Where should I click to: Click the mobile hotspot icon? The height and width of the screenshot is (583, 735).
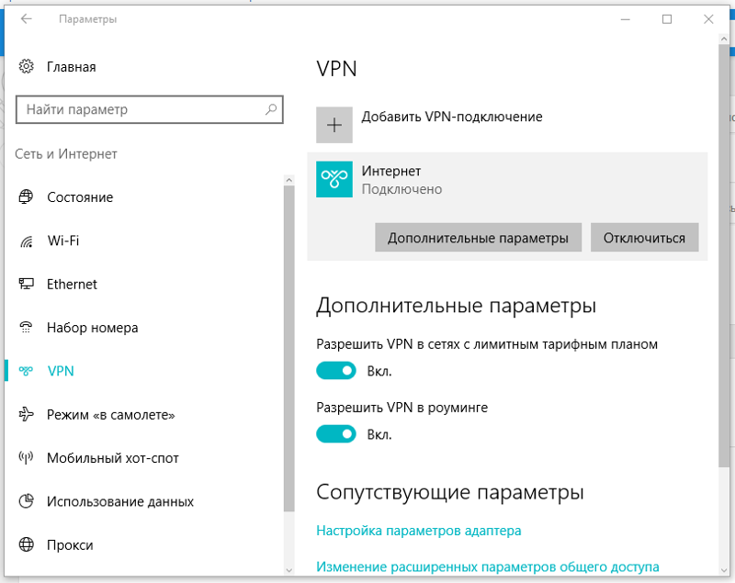pyautogui.click(x=27, y=457)
